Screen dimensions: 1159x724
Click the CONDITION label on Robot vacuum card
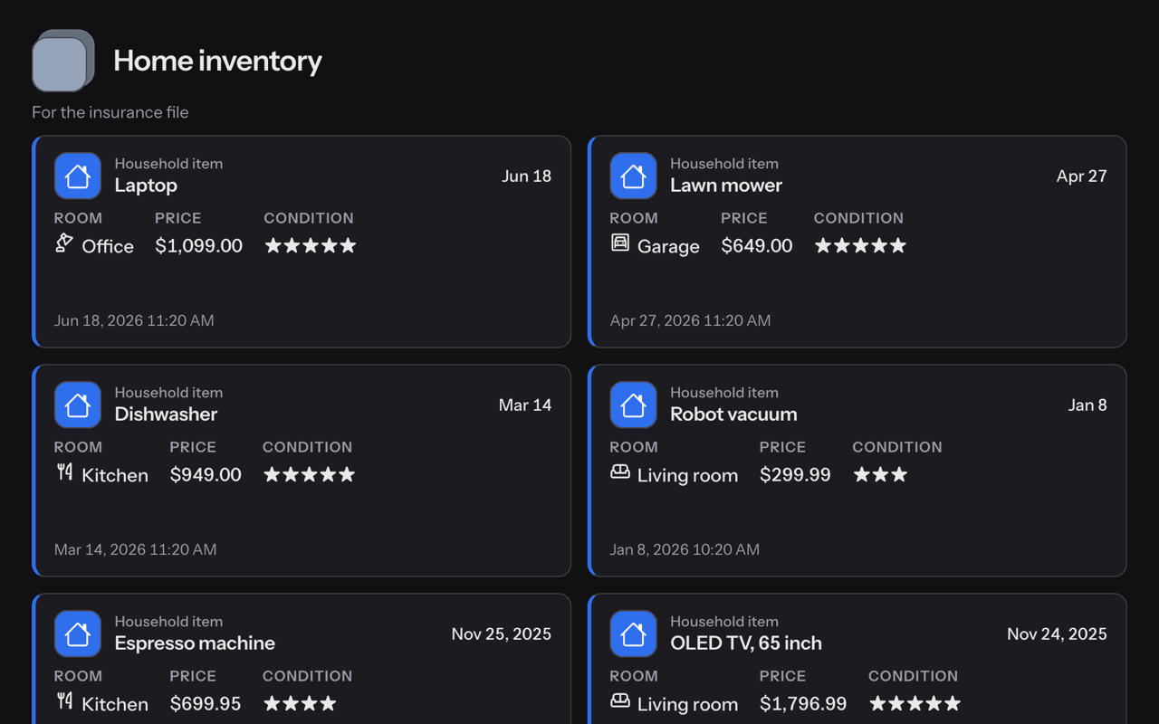point(897,447)
